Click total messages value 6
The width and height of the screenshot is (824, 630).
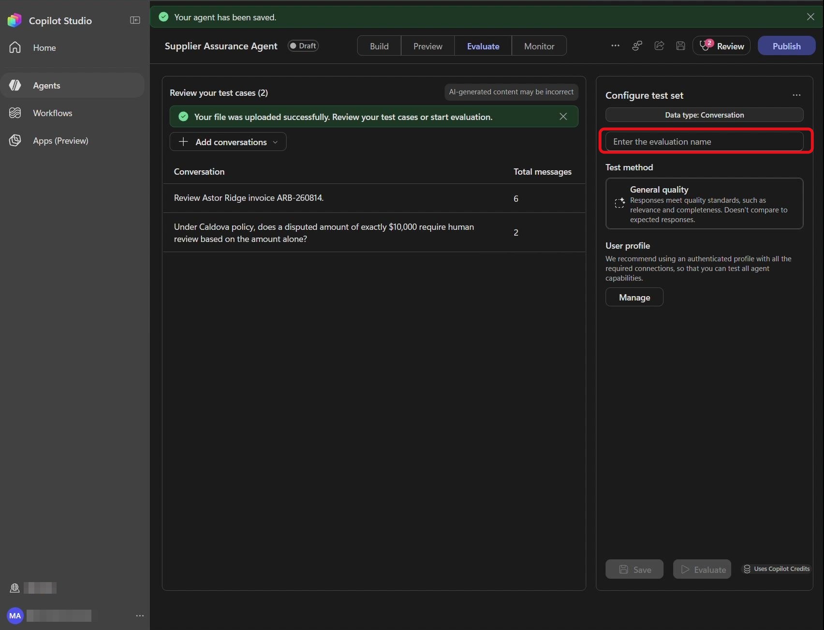(516, 199)
